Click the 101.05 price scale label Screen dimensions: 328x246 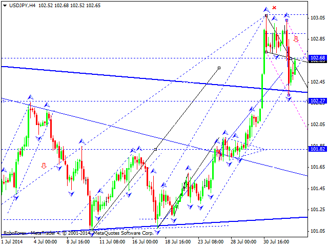(x=318, y=231)
